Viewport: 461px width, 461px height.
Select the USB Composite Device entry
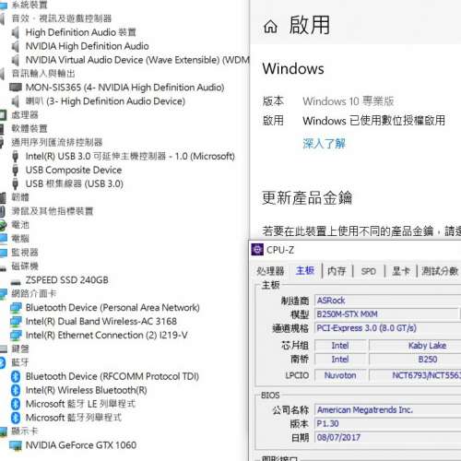(74, 170)
